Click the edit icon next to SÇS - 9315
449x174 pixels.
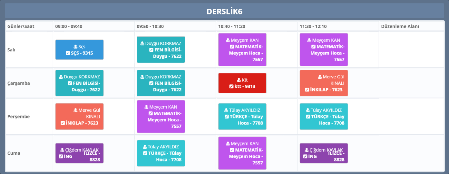[68, 53]
